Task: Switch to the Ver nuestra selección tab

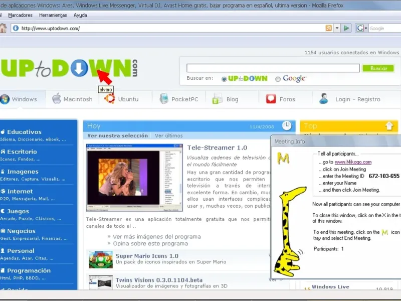Action: pyautogui.click(x=118, y=135)
